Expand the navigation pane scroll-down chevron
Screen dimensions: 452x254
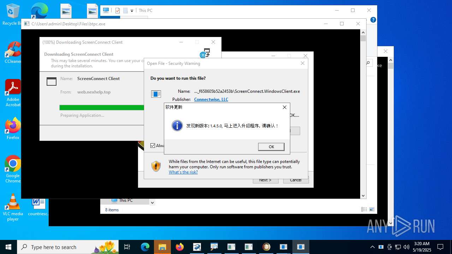point(152,202)
